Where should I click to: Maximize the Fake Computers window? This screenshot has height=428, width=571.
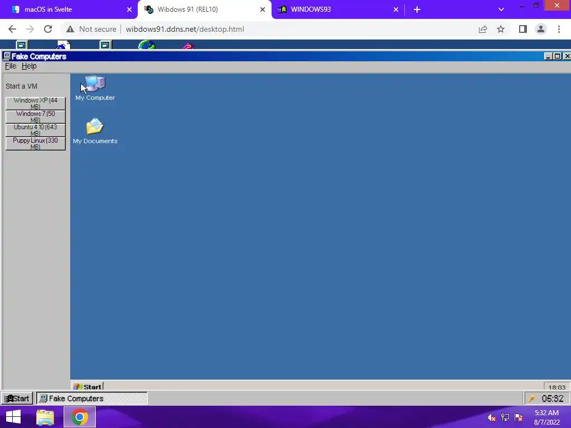coord(557,56)
